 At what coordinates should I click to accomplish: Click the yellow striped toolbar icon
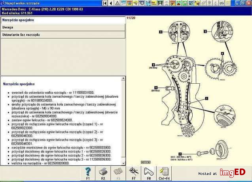click(154, 3)
